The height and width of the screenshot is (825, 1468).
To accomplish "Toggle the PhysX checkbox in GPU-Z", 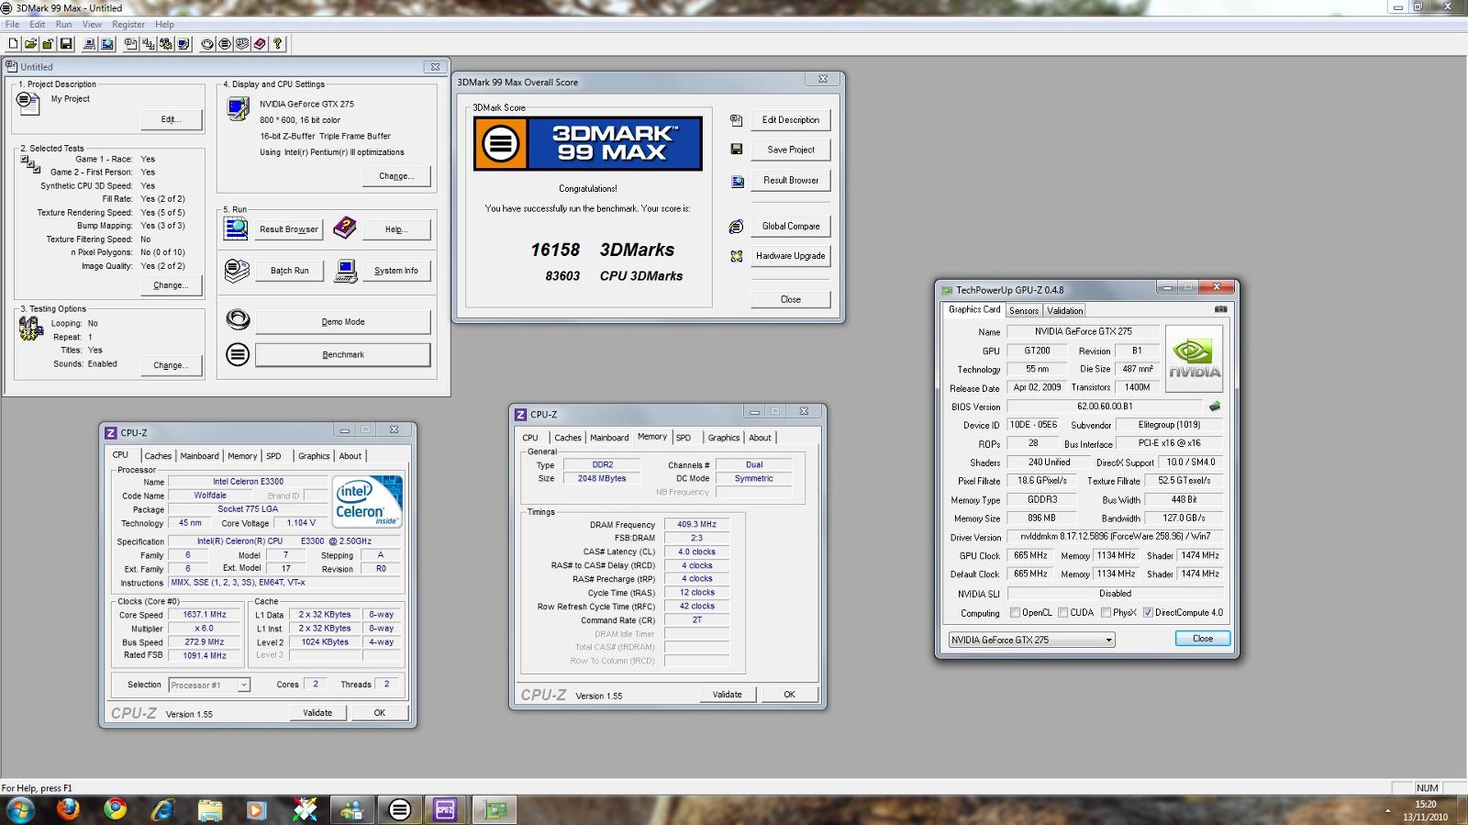I will click(x=1106, y=613).
